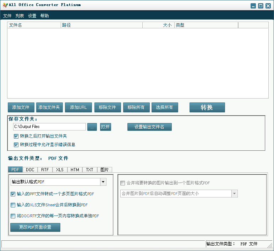274x251 pixels.
Task: Click the browse folder "..." button
Action: 92,127
